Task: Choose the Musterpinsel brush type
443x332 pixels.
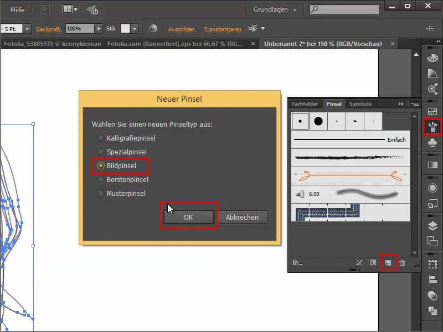Action: [101, 193]
